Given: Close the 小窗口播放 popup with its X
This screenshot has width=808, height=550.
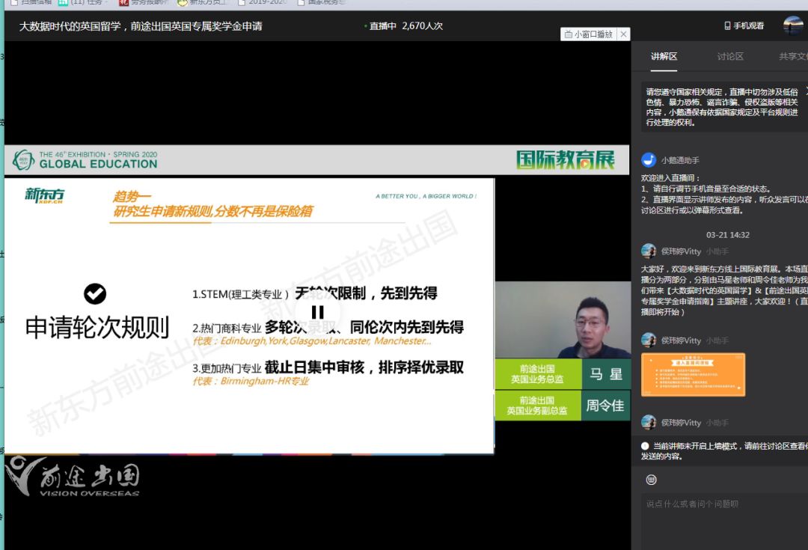Looking at the screenshot, I should pyautogui.click(x=623, y=34).
